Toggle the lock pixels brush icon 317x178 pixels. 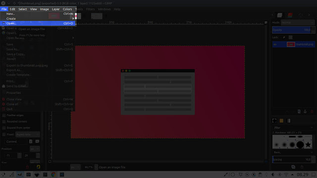284,38
